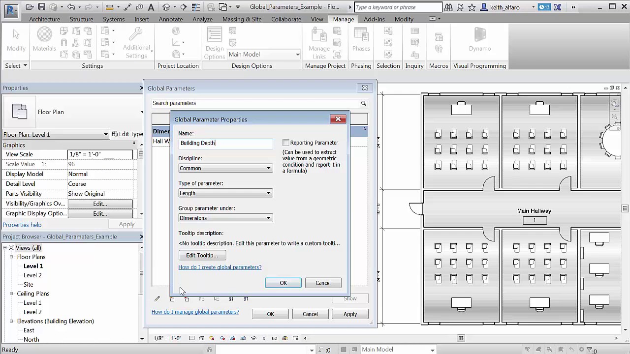
Task: Close the Global Parameter Properties dialog
Action: click(x=338, y=119)
